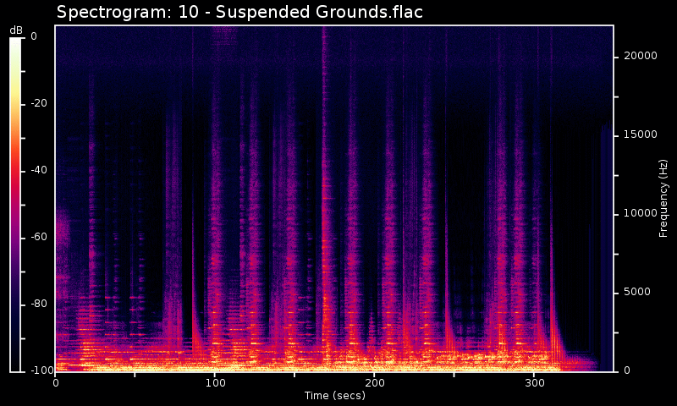
Task: Click the 0 Hz frequency axis label
Action: [x=625, y=371]
